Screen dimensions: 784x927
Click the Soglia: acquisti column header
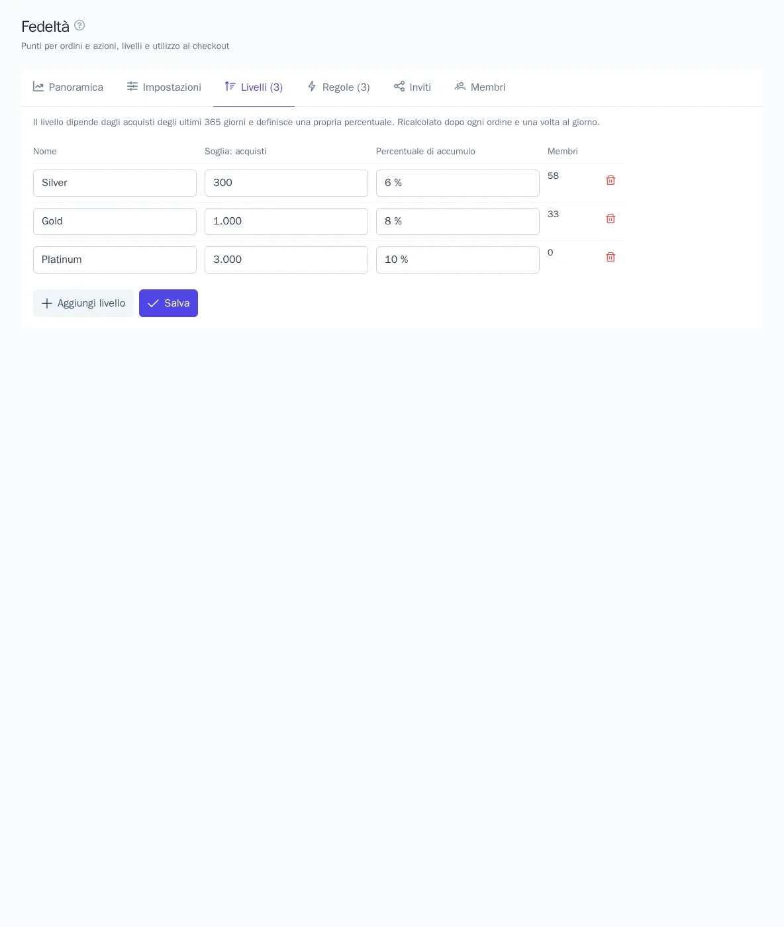(236, 152)
